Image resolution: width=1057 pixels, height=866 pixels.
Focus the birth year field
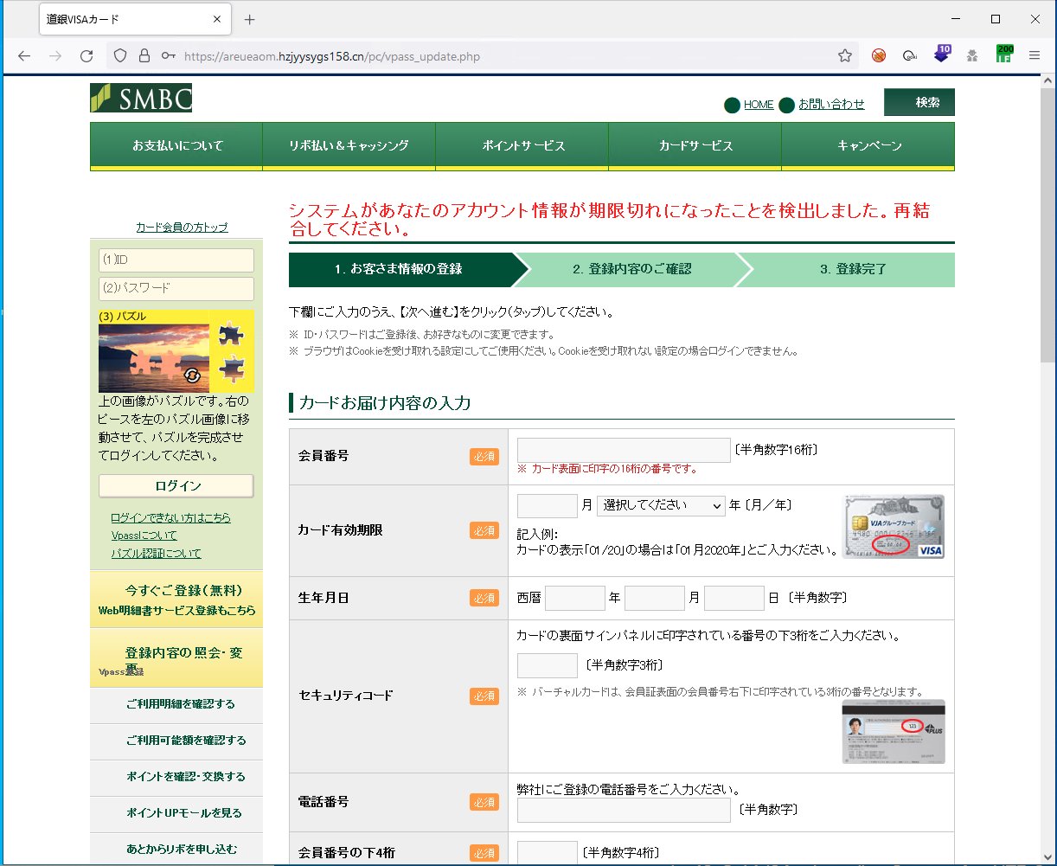coord(575,598)
